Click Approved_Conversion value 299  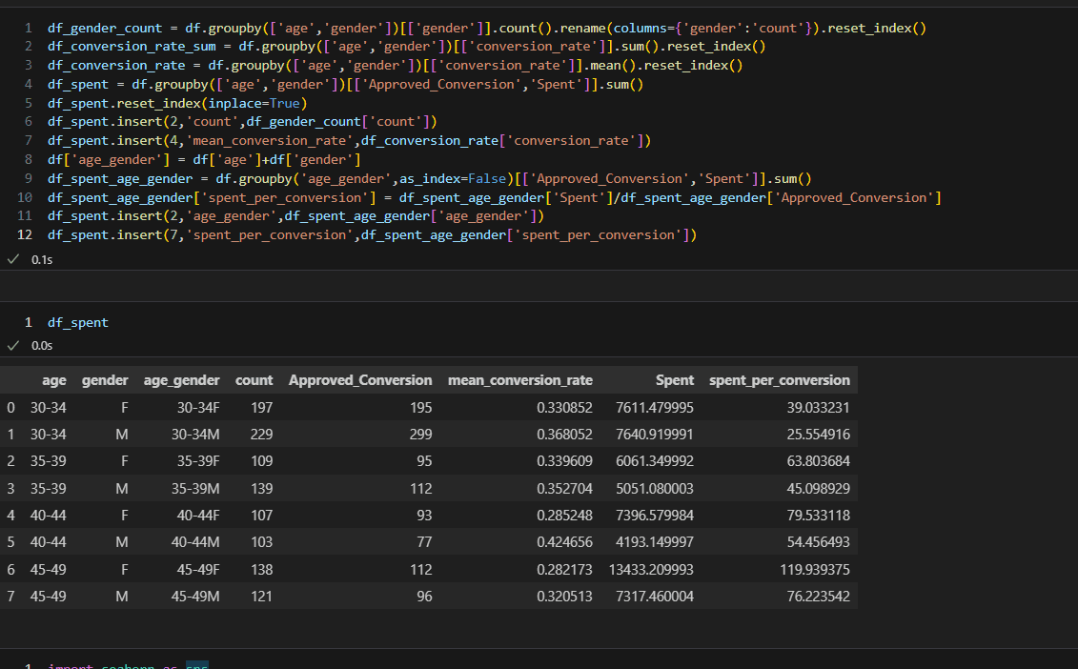click(x=420, y=435)
